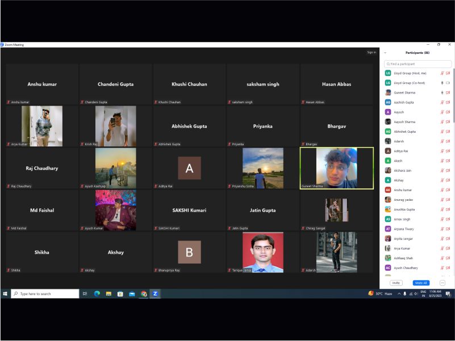
Task: Select Chirag Sangal's video tile
Action: [337, 211]
